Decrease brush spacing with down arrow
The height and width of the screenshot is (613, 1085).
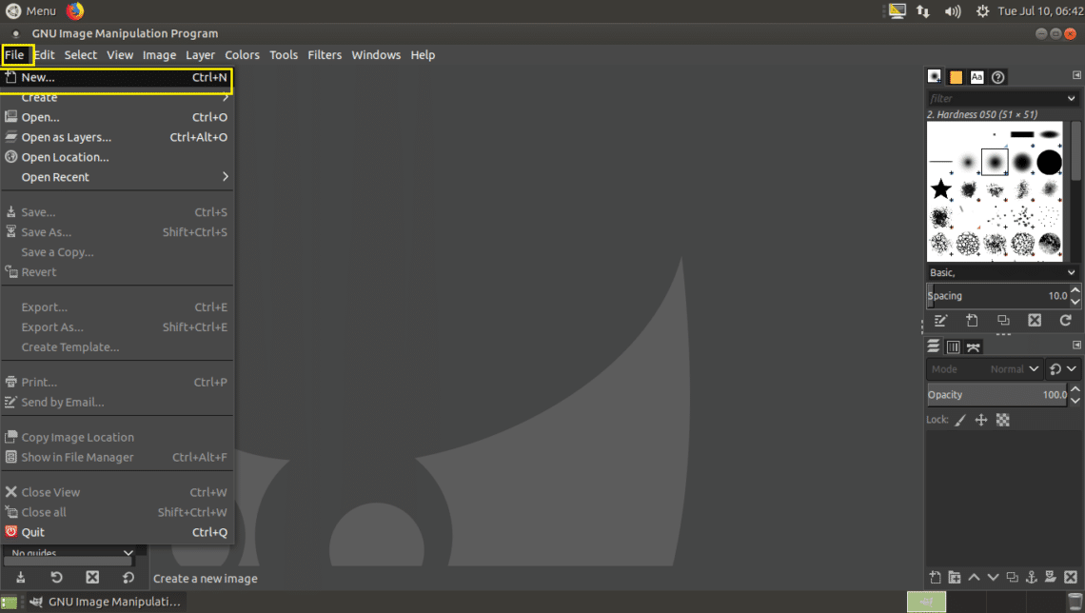pos(1075,301)
